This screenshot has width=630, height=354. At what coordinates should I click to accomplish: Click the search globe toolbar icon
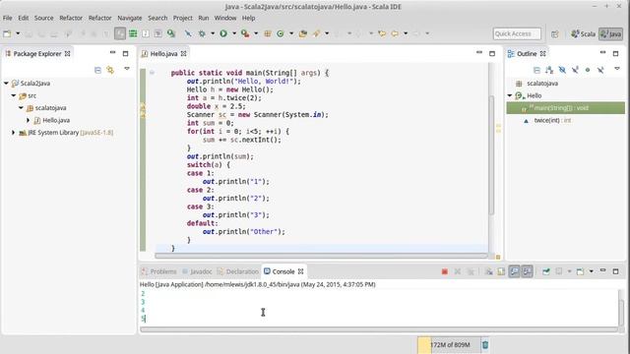point(171,33)
